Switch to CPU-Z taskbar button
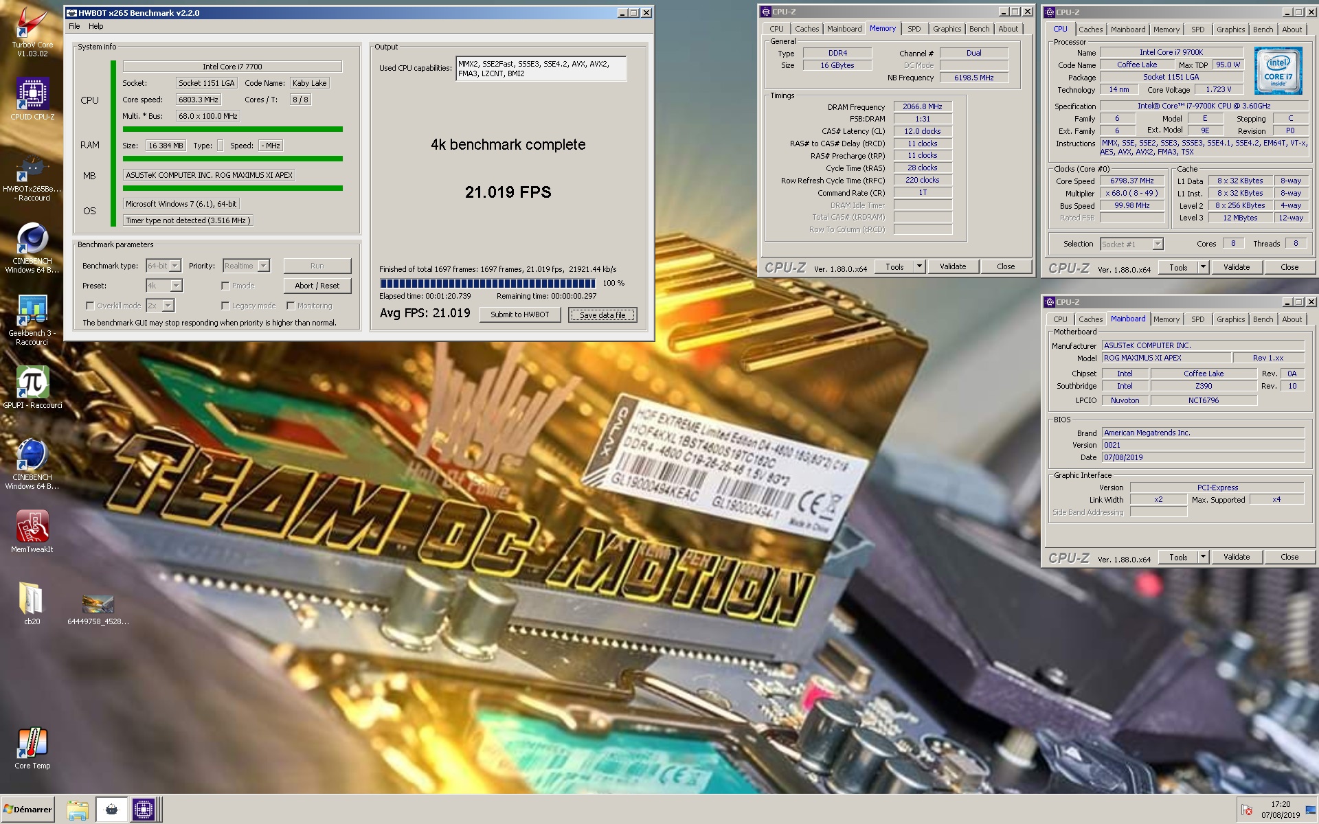Viewport: 1319px width, 824px height. click(x=144, y=810)
